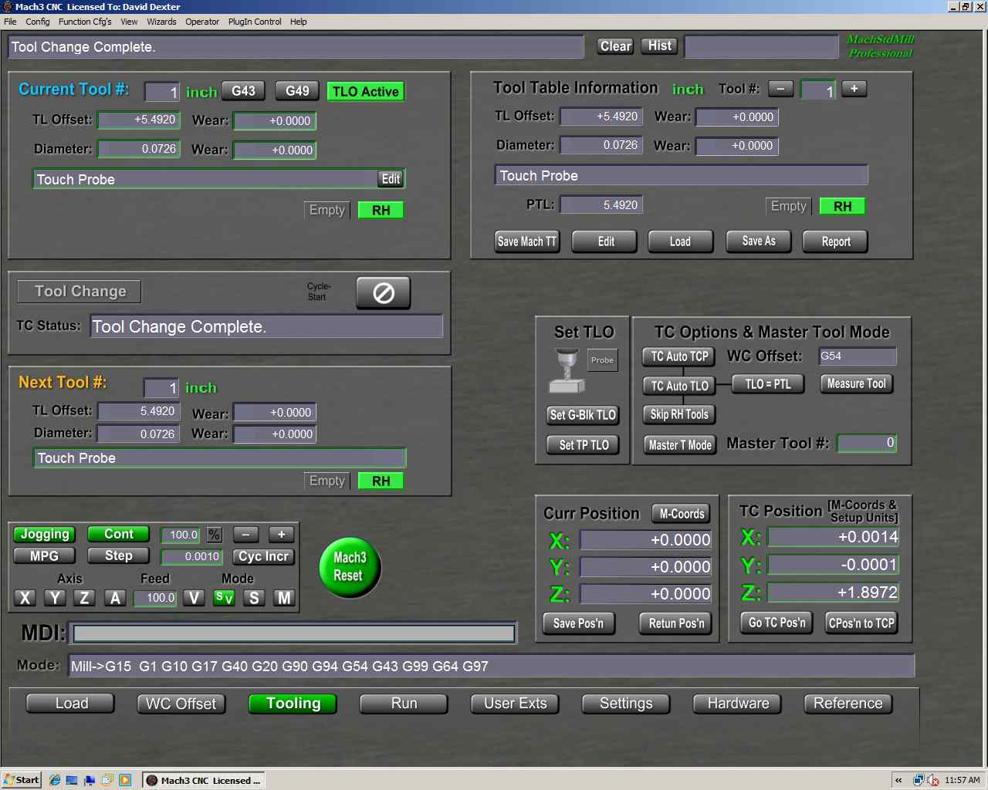Save the tool table with Save Mach TT
This screenshot has height=790, width=988.
pos(526,241)
